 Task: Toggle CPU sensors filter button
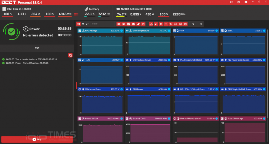[118, 24]
